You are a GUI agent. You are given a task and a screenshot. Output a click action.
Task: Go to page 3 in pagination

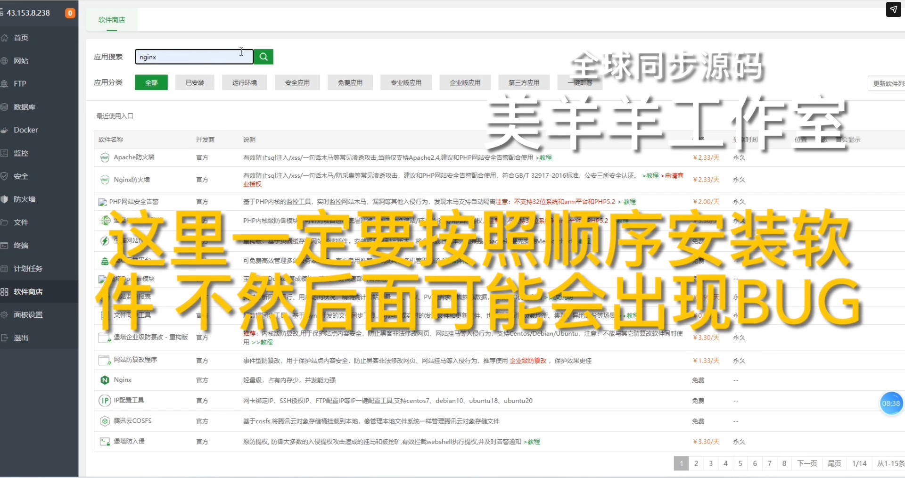pyautogui.click(x=711, y=463)
